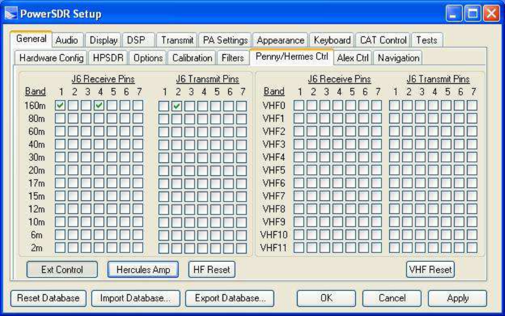Screen dimensions: 505x316
Task: Click the HF Reset button
Action: 211,270
